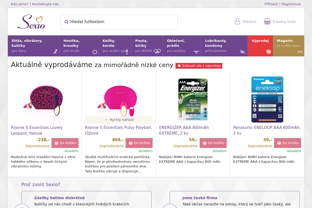Click the user profile icon
Image resolution: width=312 pixels, height=208 pixels.
[237, 21]
